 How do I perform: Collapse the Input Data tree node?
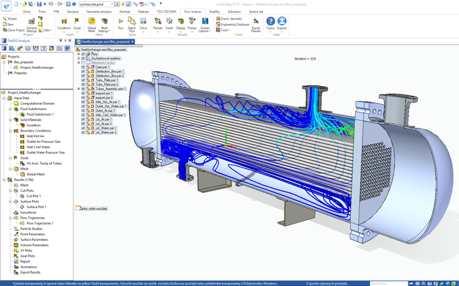[x=4, y=98]
